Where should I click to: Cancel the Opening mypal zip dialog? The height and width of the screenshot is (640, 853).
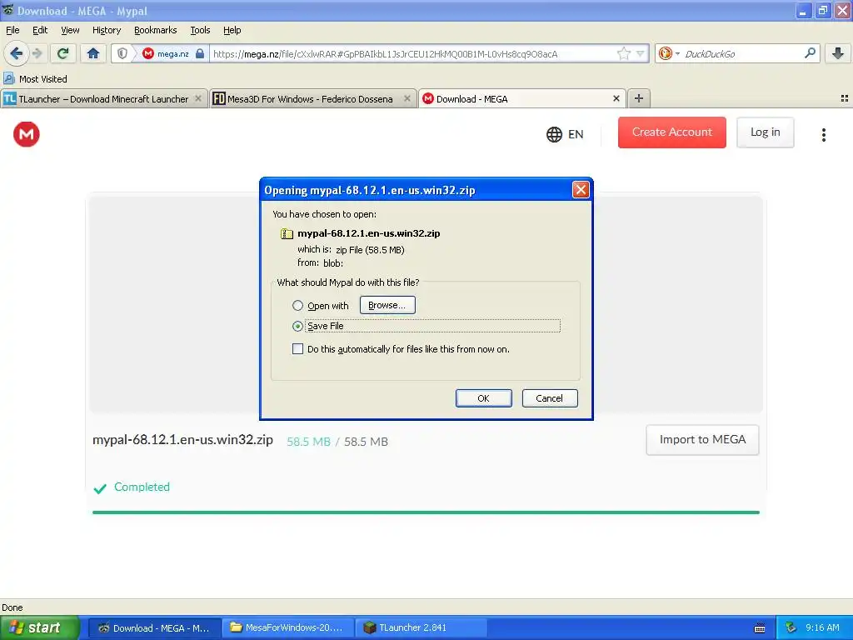point(550,398)
